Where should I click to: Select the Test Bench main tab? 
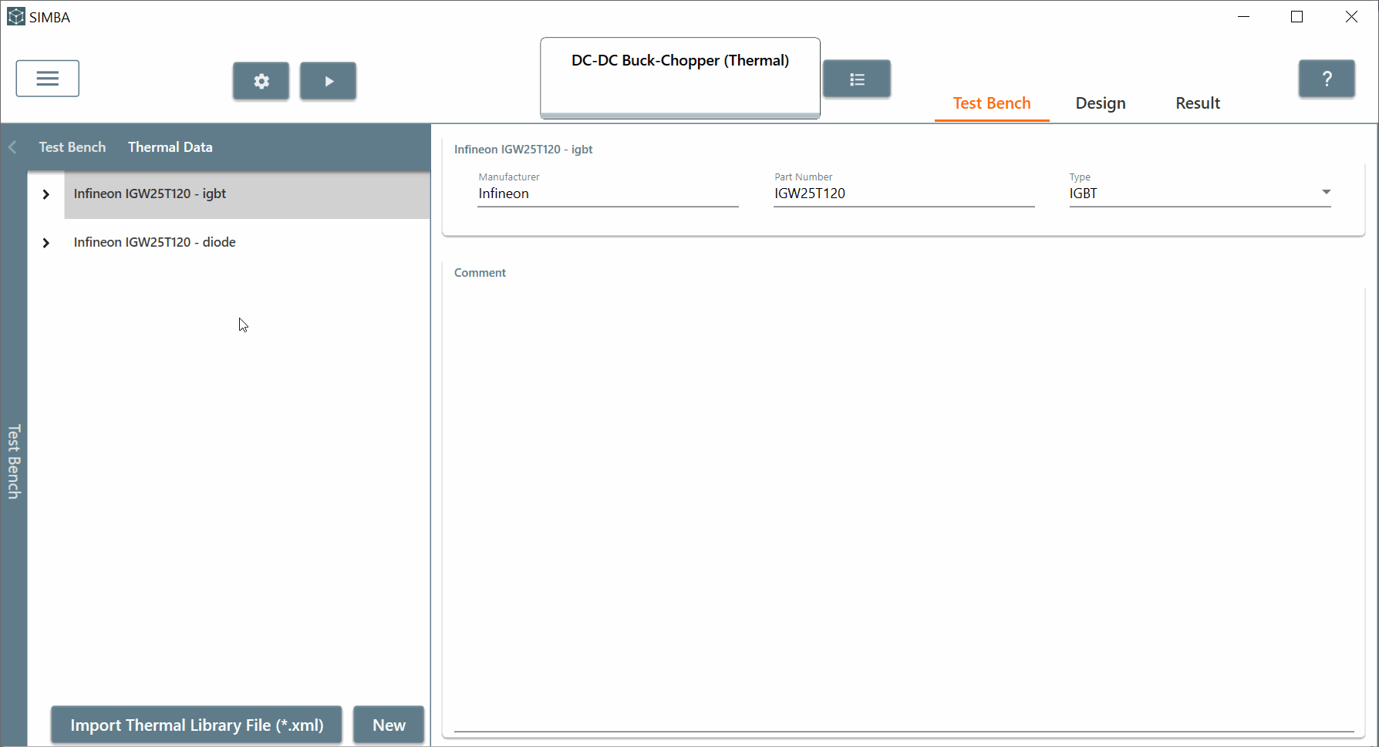click(991, 103)
